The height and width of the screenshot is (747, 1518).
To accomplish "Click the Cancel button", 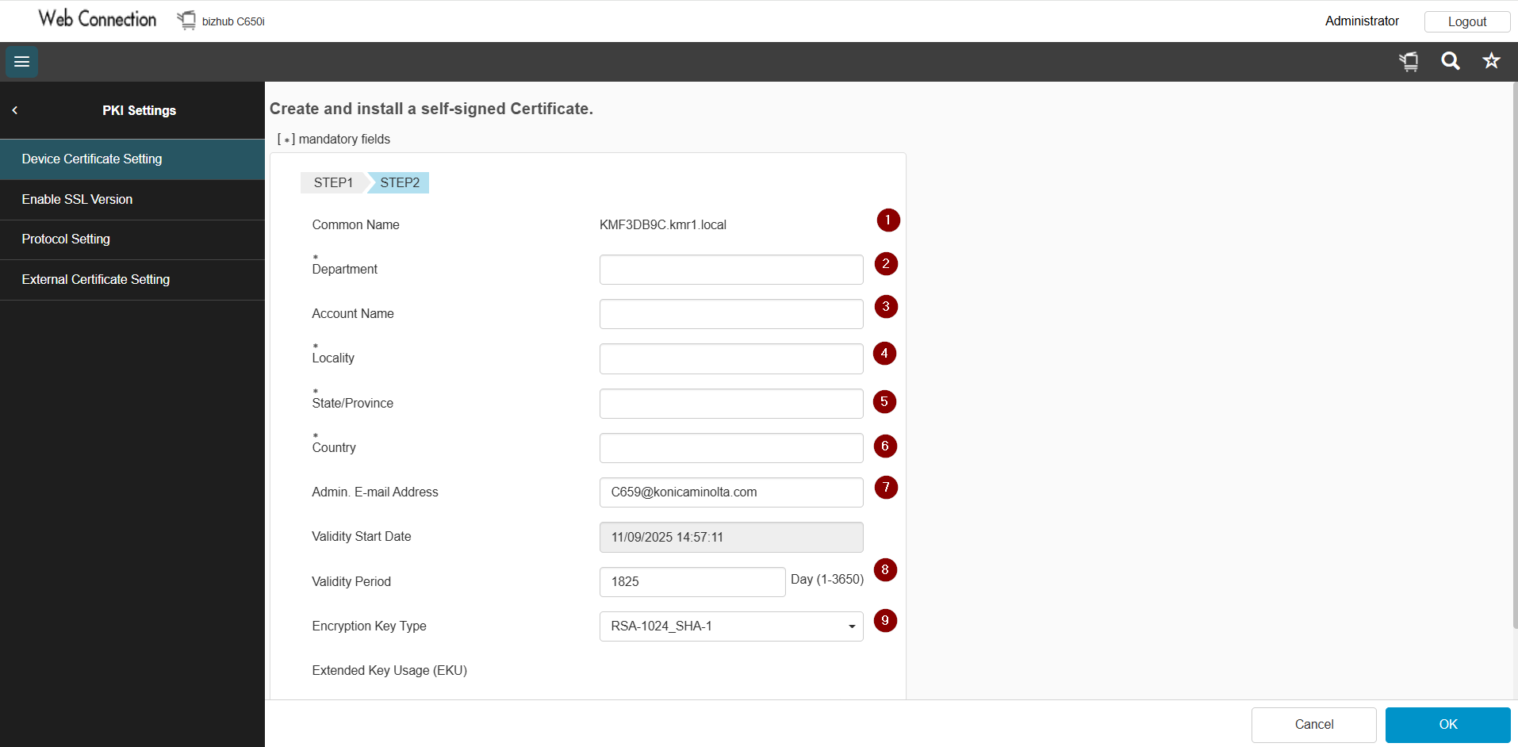I will click(x=1313, y=725).
